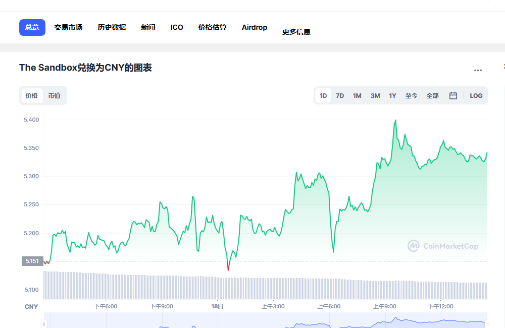
Task: Go to the 新闻 tab
Action: coord(148,27)
